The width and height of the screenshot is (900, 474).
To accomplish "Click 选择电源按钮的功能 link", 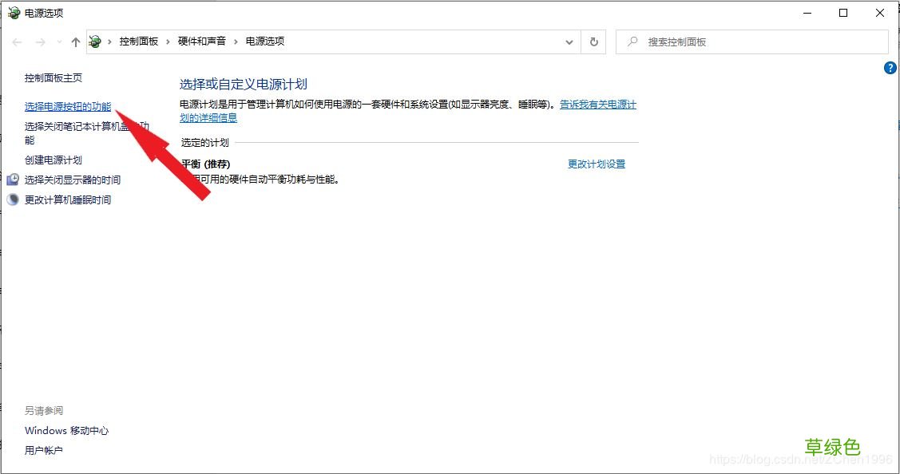I will click(x=68, y=105).
